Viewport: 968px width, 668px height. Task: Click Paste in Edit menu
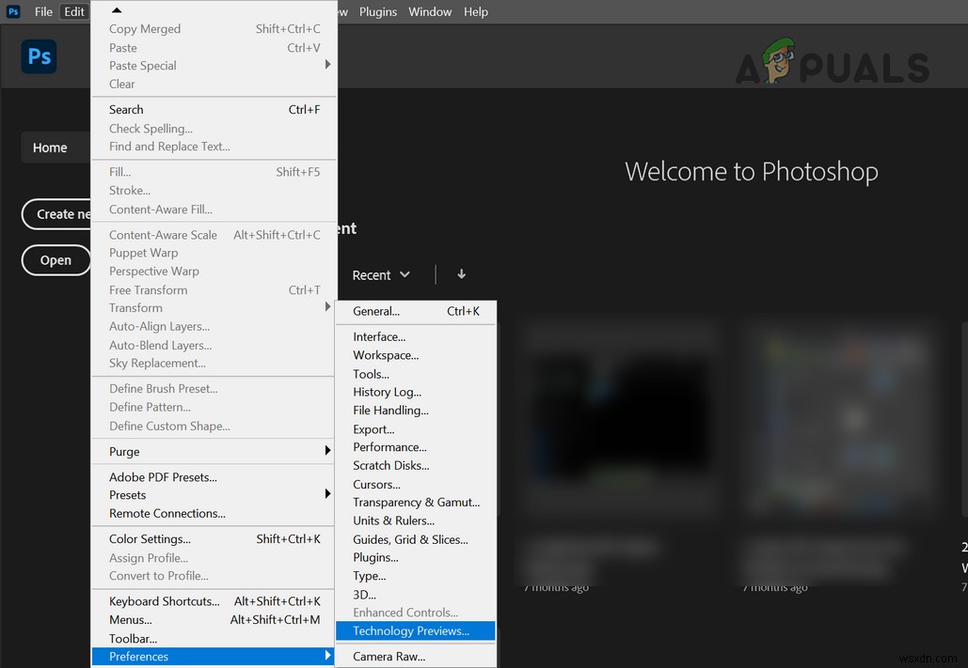213,48
